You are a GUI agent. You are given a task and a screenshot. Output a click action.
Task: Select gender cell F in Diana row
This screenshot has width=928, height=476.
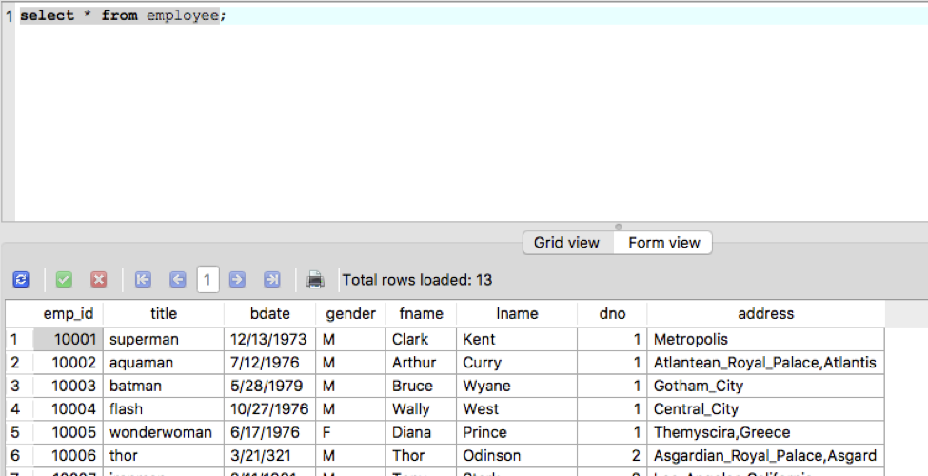[350, 432]
